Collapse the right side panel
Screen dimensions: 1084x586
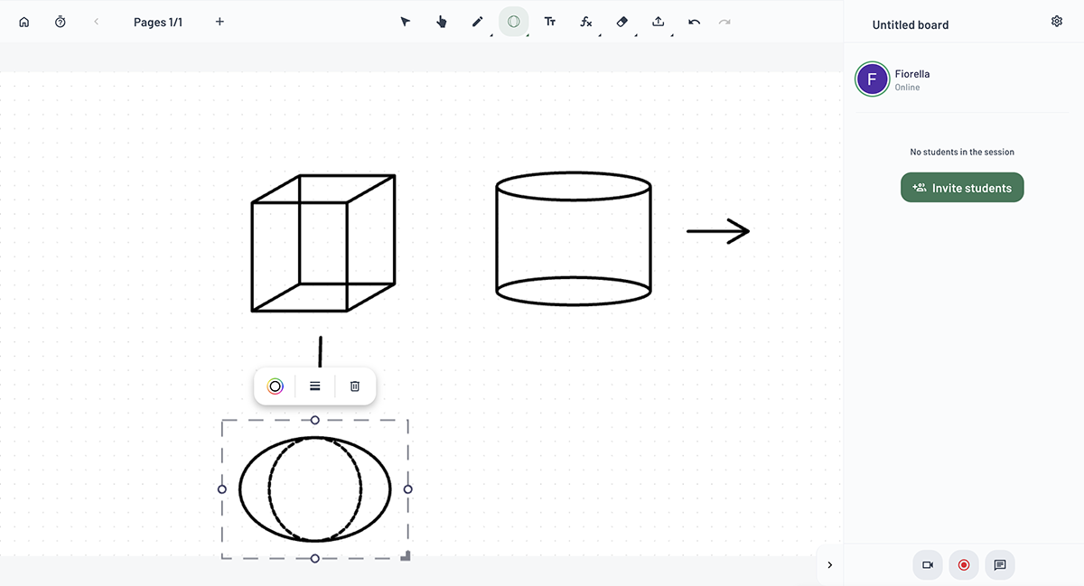pyautogui.click(x=829, y=565)
